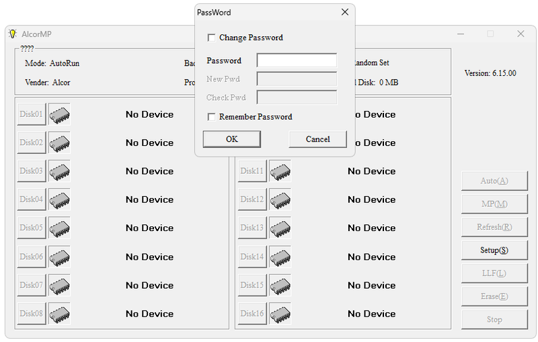Image resolution: width=538 pixels, height=342 pixels.
Task: Click the Disk07 slot button
Action: click(x=31, y=285)
